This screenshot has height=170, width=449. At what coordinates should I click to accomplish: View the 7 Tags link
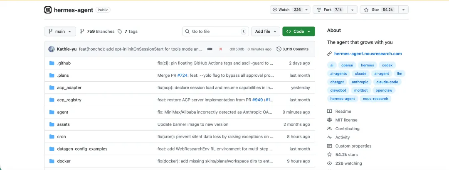[128, 32]
